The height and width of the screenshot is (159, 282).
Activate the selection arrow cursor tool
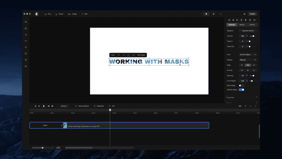206,14
